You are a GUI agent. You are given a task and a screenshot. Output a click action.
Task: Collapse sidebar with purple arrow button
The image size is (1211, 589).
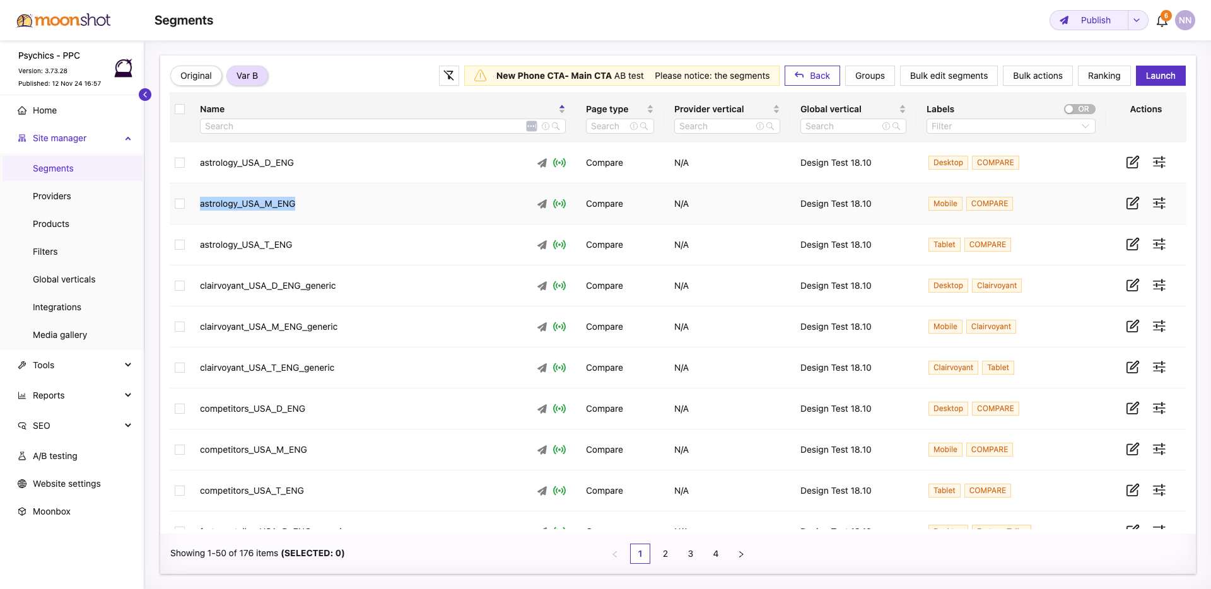pos(145,95)
